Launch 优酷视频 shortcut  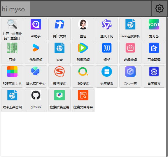click(36, 53)
